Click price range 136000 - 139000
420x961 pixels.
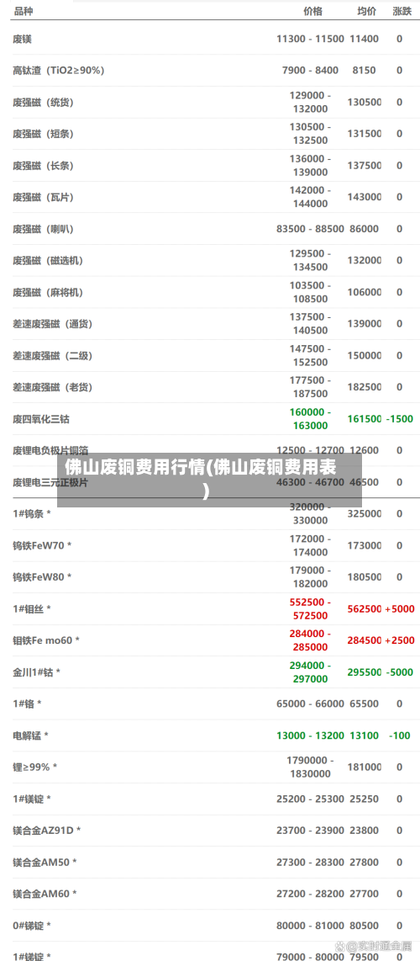click(310, 166)
